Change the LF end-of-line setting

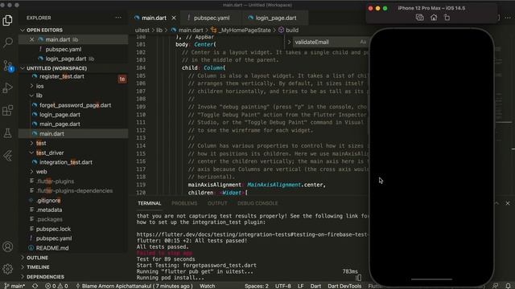click(x=300, y=286)
